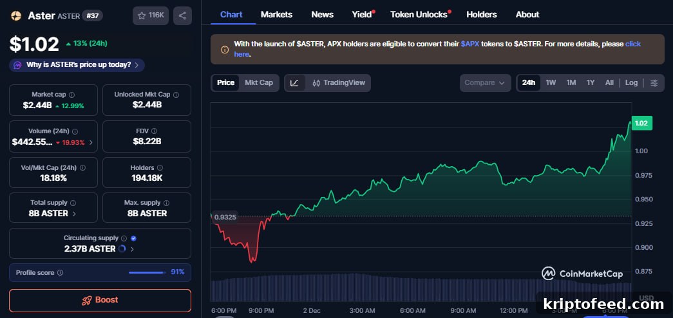
Task: Open the Compare dropdown
Action: [x=485, y=83]
